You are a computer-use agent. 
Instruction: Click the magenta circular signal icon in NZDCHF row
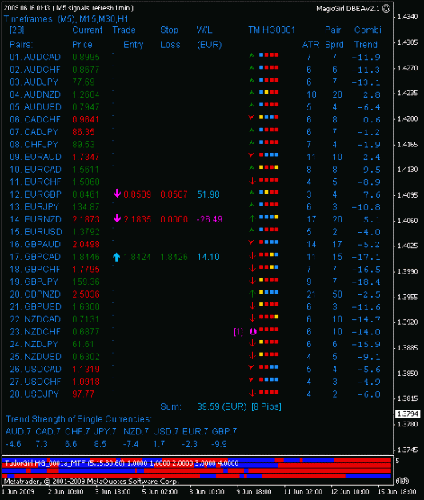tap(253, 332)
